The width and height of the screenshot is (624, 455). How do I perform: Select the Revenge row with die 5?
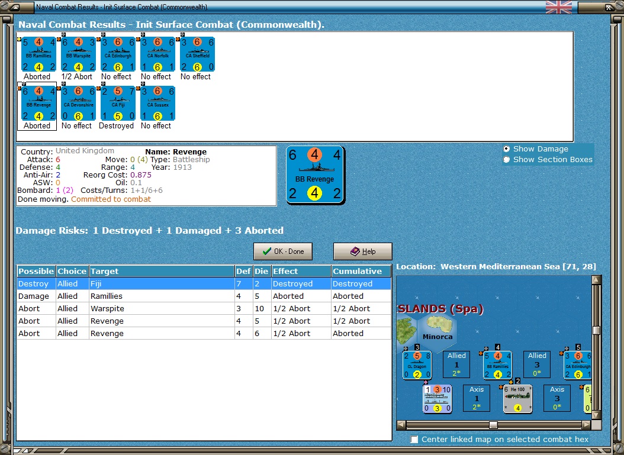click(x=204, y=321)
